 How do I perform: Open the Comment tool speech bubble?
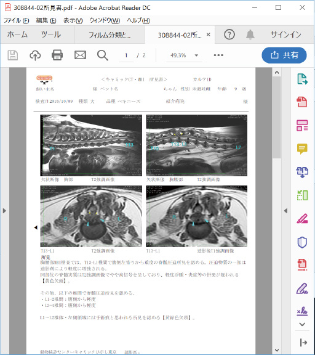302,149
